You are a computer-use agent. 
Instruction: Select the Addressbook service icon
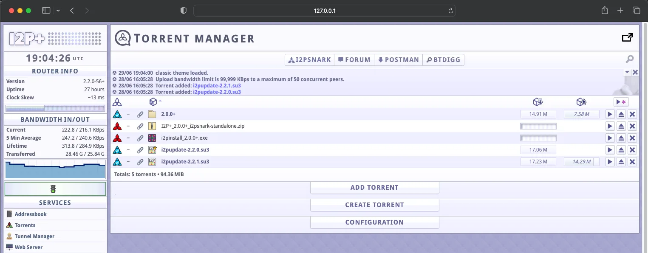click(x=8, y=214)
